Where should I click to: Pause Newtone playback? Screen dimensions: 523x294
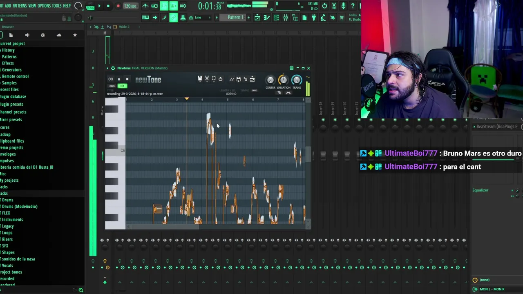coord(119,79)
